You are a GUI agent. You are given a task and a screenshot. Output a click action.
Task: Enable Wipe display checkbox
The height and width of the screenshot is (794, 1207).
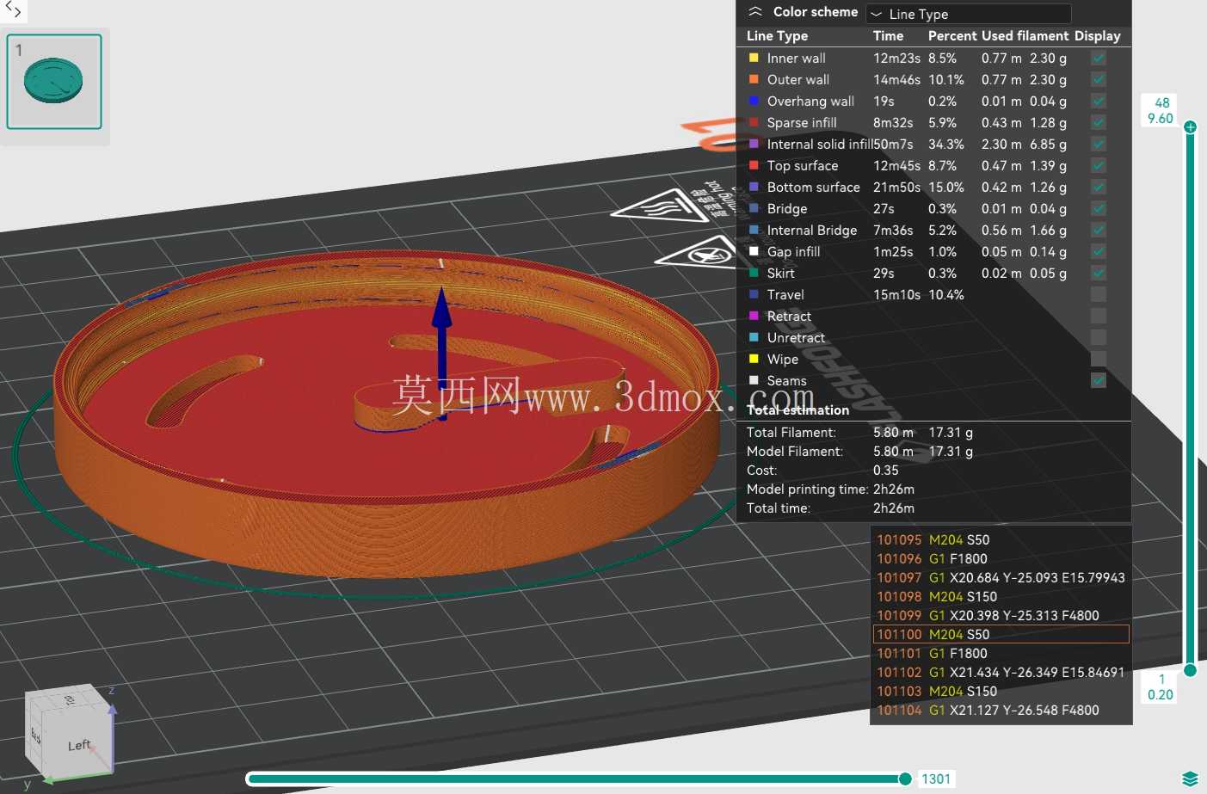click(x=1099, y=359)
